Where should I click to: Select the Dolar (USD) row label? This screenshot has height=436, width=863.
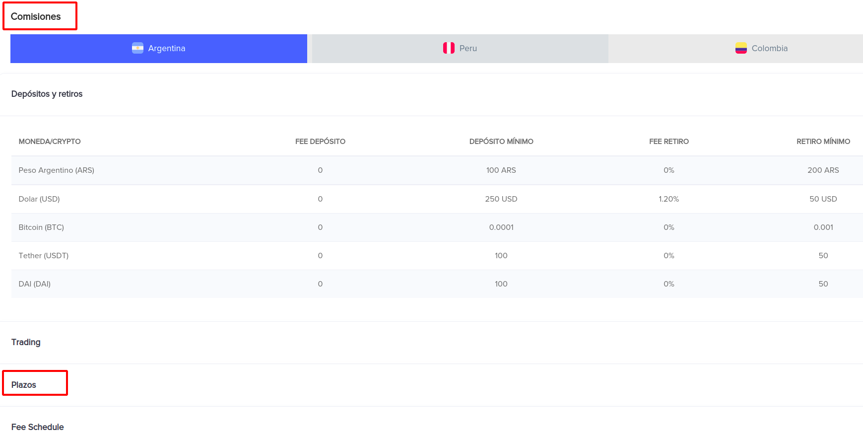click(x=39, y=199)
